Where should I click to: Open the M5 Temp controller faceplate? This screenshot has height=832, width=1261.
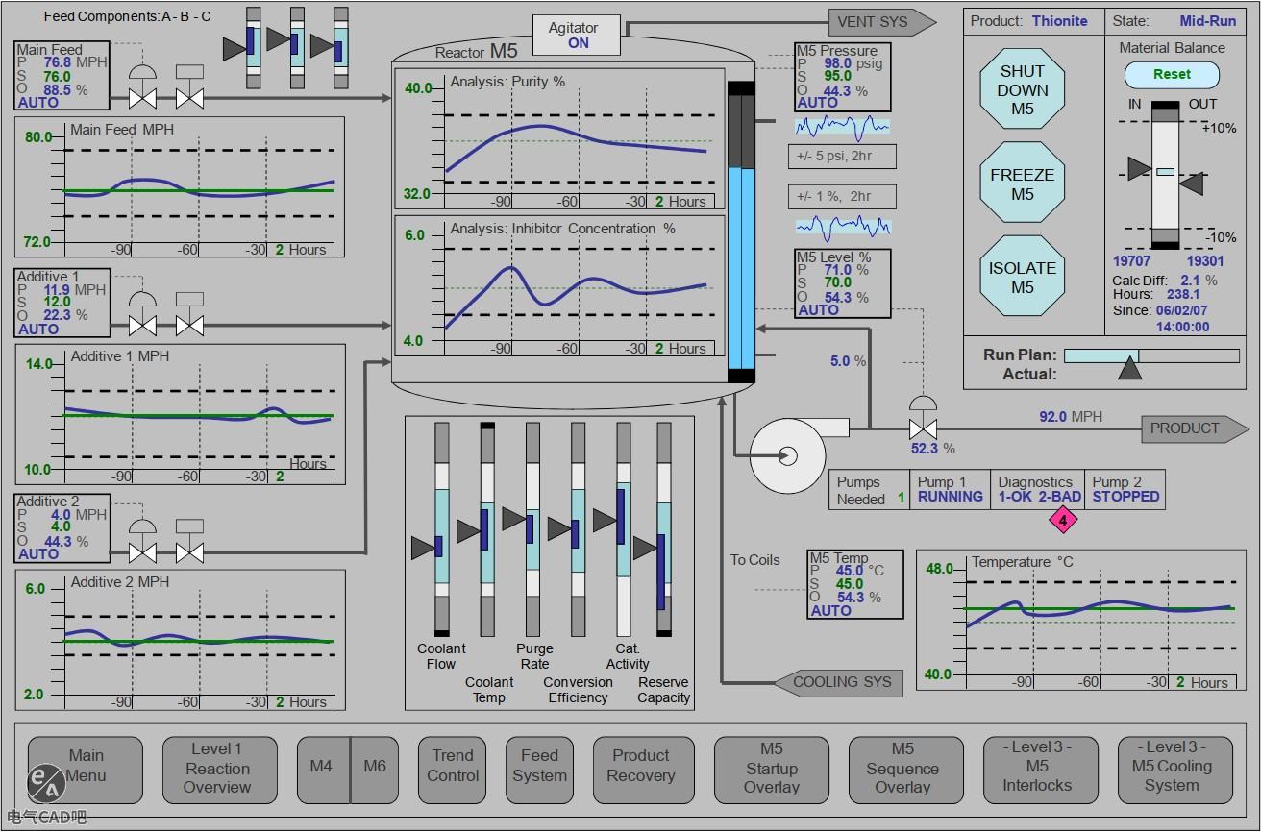click(x=854, y=584)
